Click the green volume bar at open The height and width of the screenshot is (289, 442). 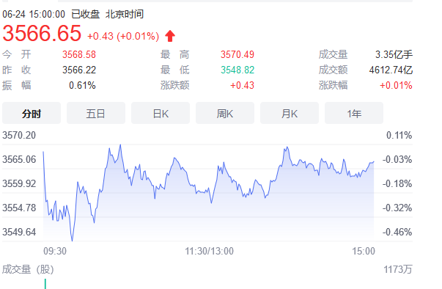click(x=45, y=284)
